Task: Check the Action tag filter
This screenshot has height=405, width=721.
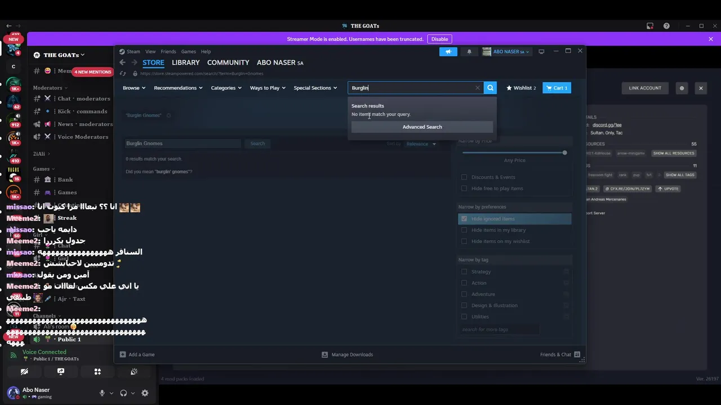Action: pyautogui.click(x=464, y=283)
